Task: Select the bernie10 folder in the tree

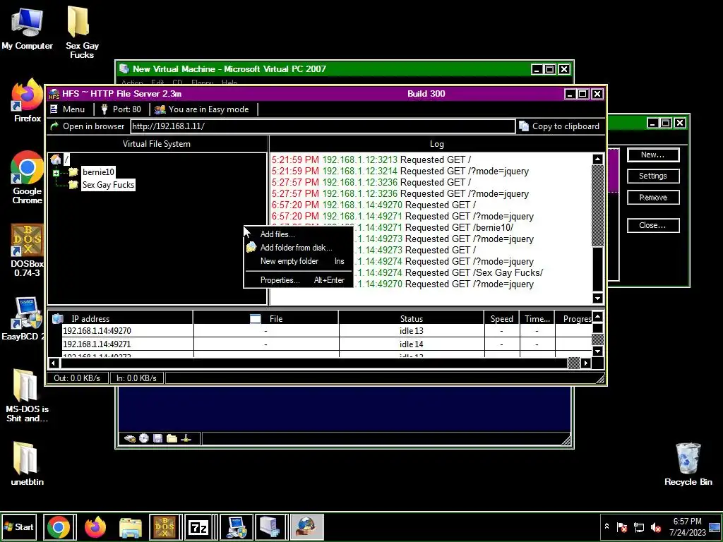Action: pos(97,172)
